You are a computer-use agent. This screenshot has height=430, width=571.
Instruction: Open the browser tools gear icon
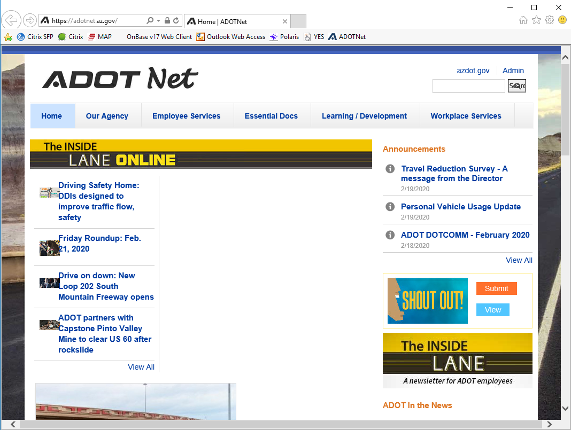point(550,20)
